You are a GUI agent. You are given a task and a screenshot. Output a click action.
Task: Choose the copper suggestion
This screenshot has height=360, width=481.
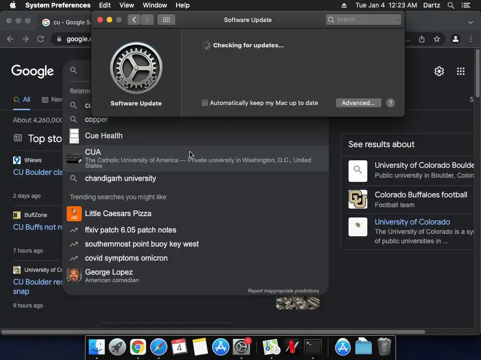[196, 120]
